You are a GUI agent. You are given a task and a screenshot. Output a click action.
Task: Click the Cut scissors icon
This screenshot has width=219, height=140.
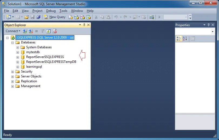(96, 17)
